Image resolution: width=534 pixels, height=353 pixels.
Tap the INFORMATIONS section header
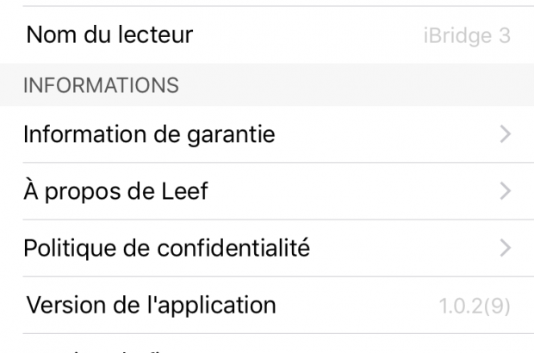pos(100,85)
